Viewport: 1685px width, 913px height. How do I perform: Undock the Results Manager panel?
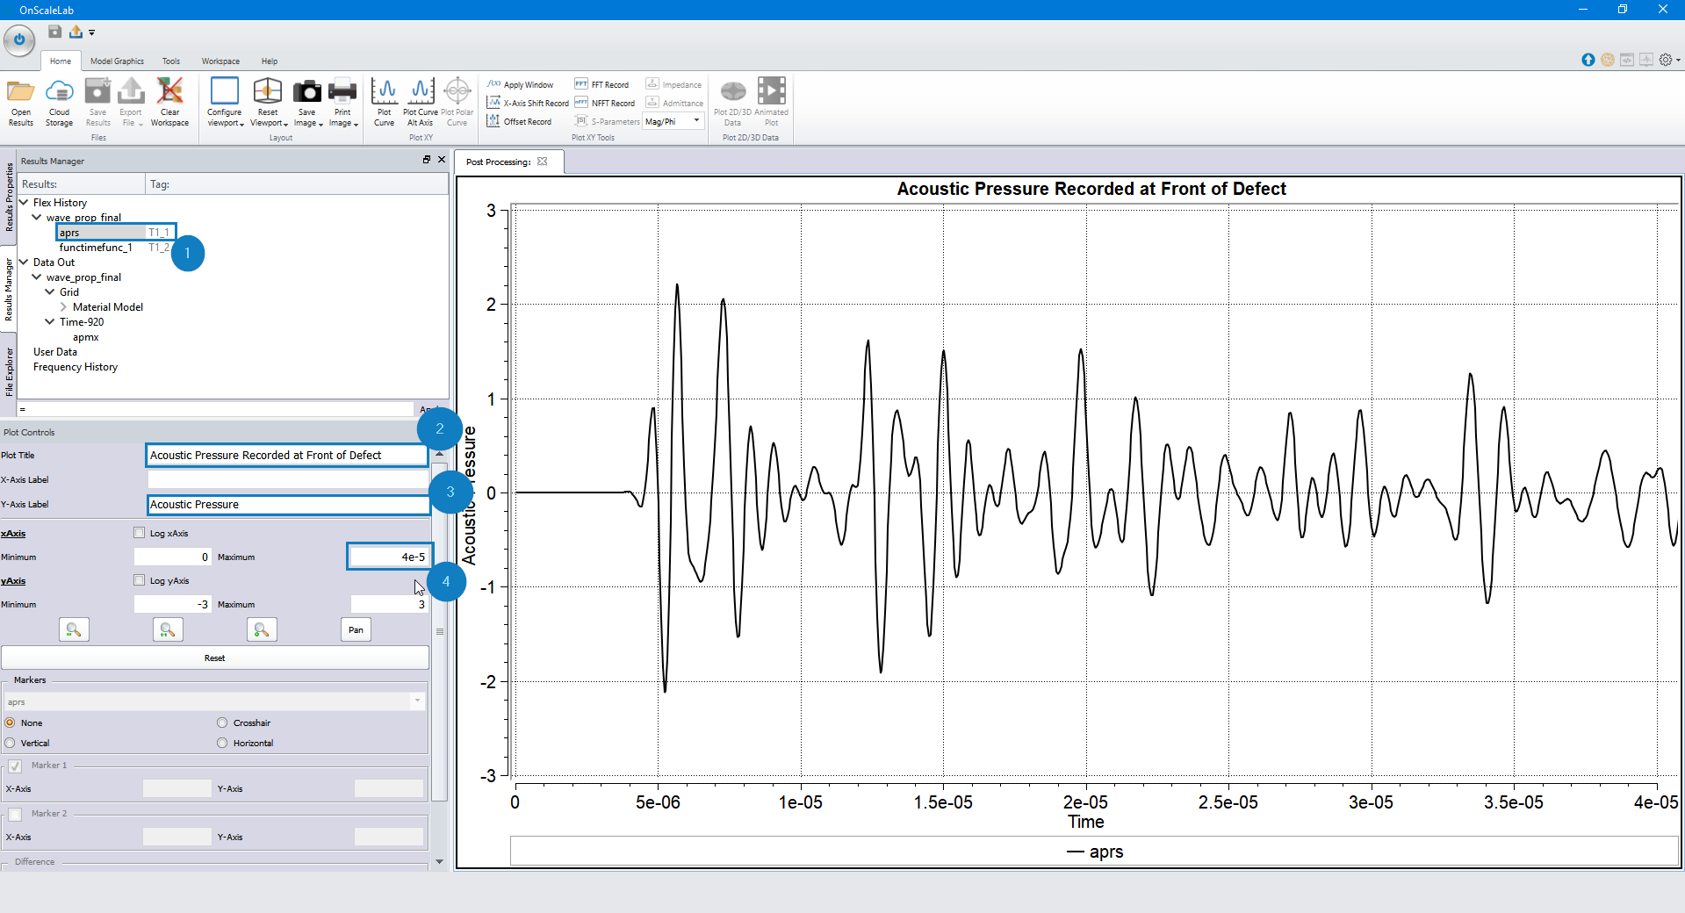pos(427,160)
